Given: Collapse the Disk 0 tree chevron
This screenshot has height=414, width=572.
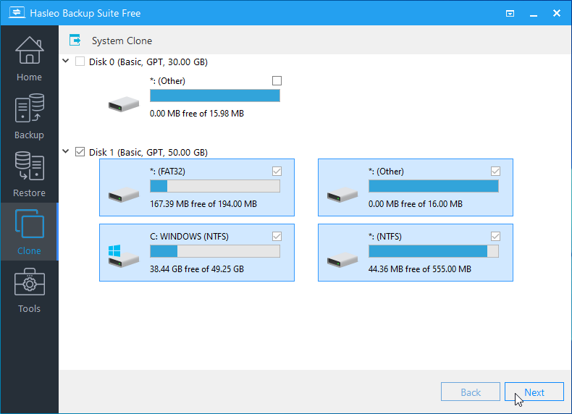Looking at the screenshot, I should [x=67, y=62].
